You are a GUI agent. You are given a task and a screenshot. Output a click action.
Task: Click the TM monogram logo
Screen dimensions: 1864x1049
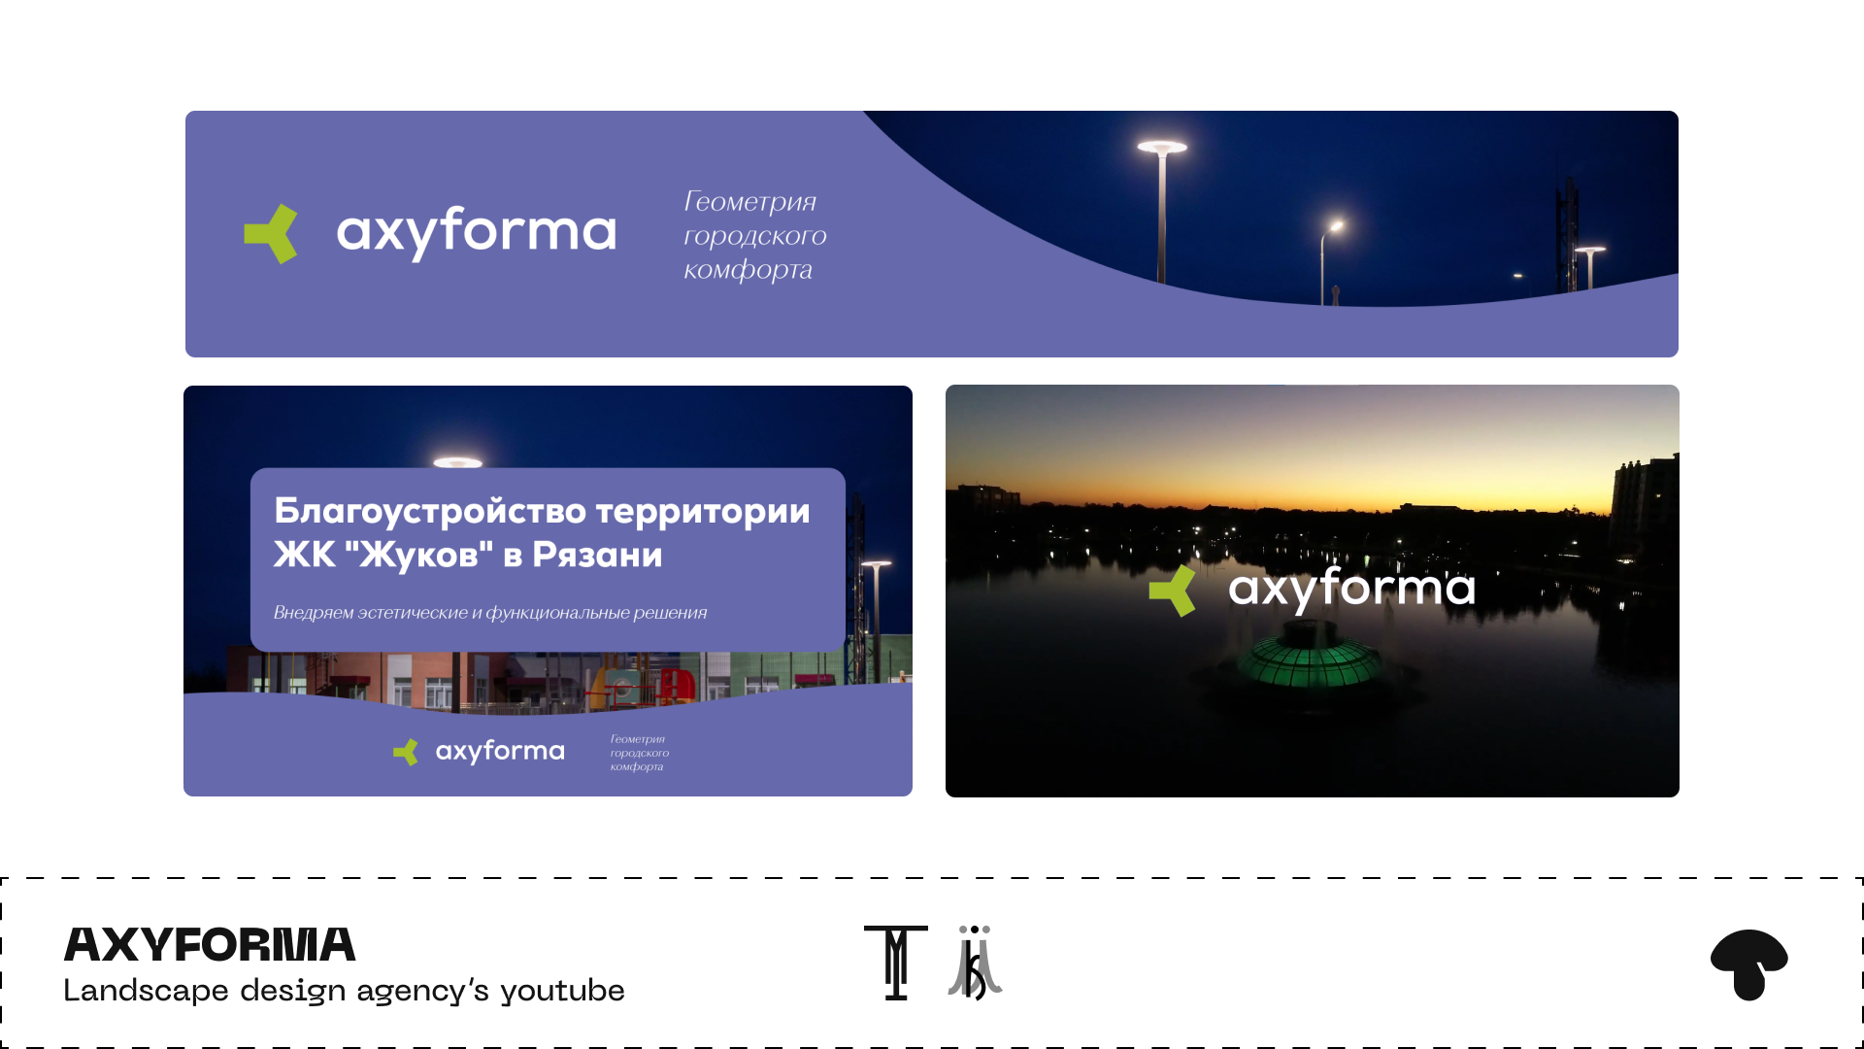895,963
